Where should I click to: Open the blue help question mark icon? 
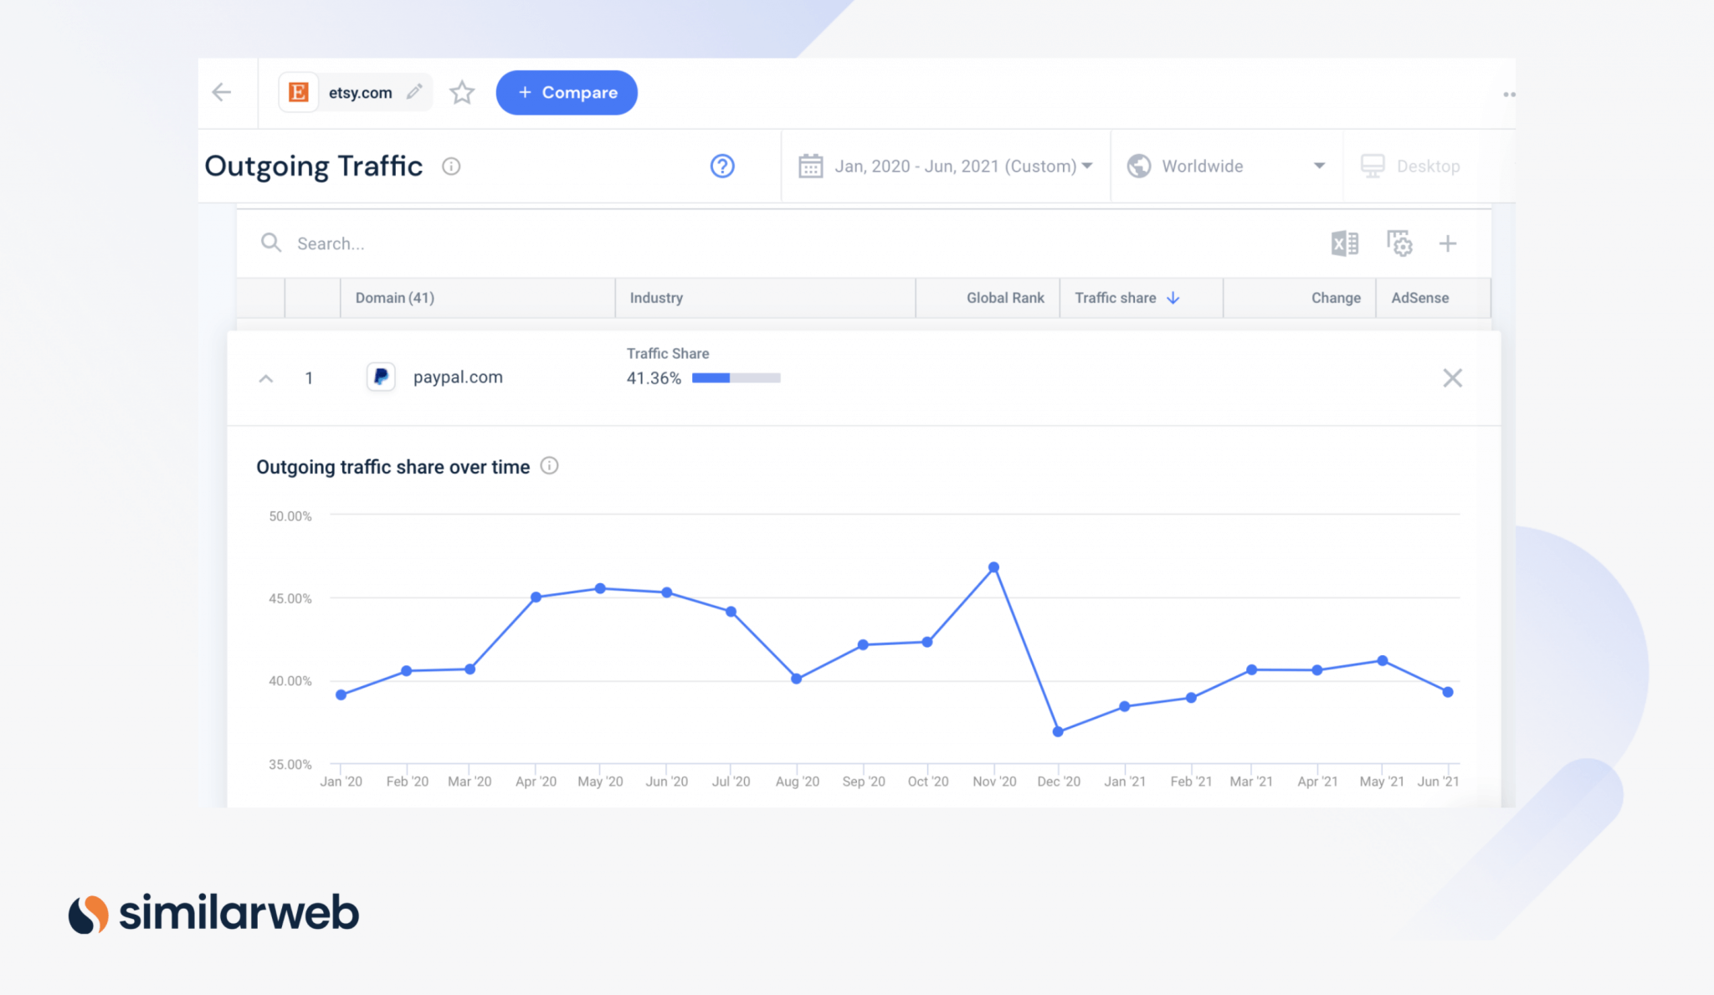[722, 166]
